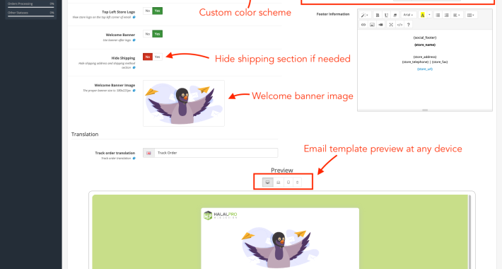Click the Track Order translation input
The image size is (502, 269).
click(x=216, y=153)
